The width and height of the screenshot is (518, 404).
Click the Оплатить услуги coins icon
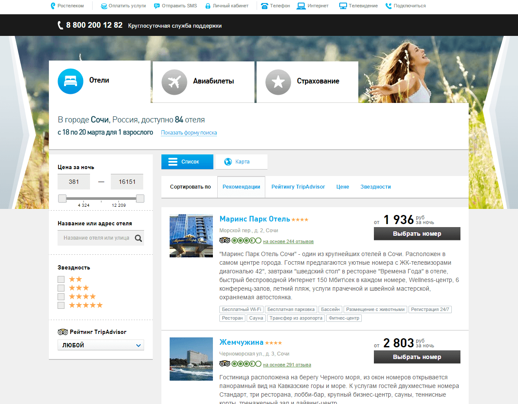click(x=104, y=6)
